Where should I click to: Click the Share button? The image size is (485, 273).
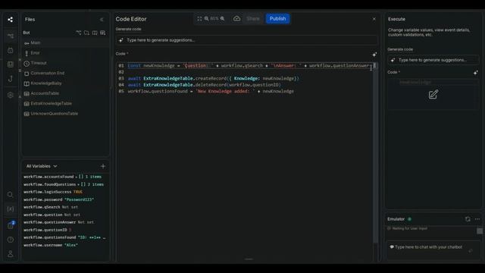click(253, 18)
